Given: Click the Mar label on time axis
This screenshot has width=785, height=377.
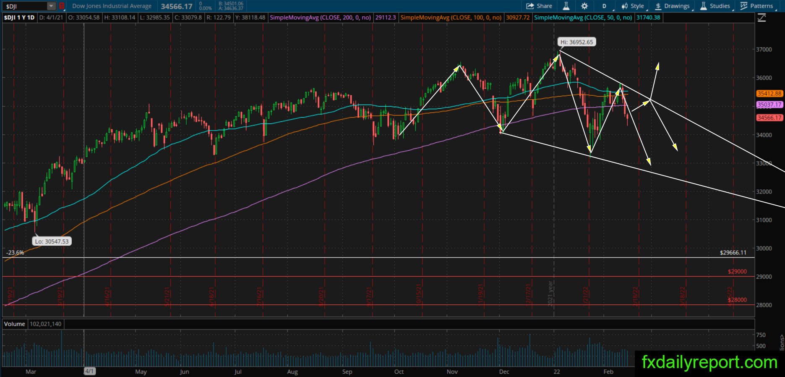Looking at the screenshot, I should tap(31, 372).
